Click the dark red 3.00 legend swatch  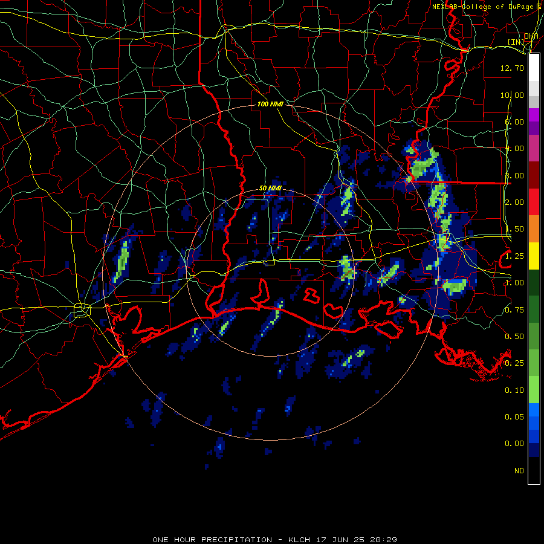point(534,175)
